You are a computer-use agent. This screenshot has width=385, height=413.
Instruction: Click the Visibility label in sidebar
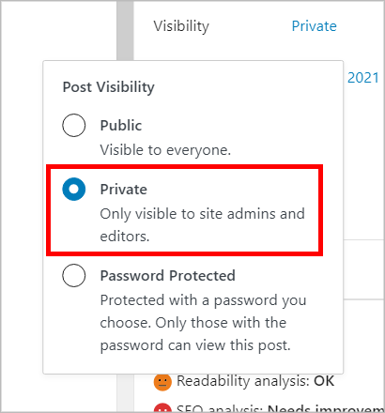(x=181, y=26)
